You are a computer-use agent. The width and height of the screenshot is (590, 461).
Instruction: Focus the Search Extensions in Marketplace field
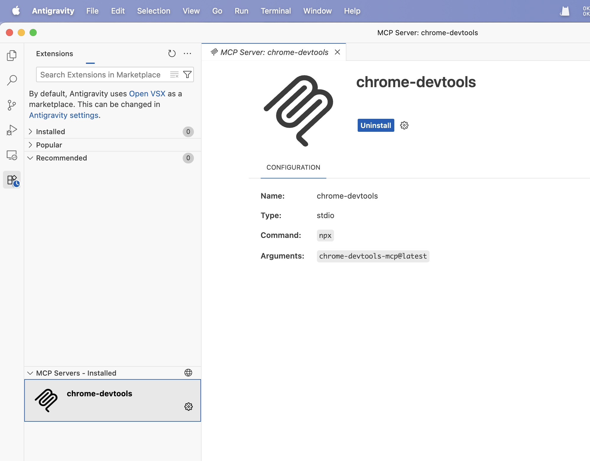[101, 74]
